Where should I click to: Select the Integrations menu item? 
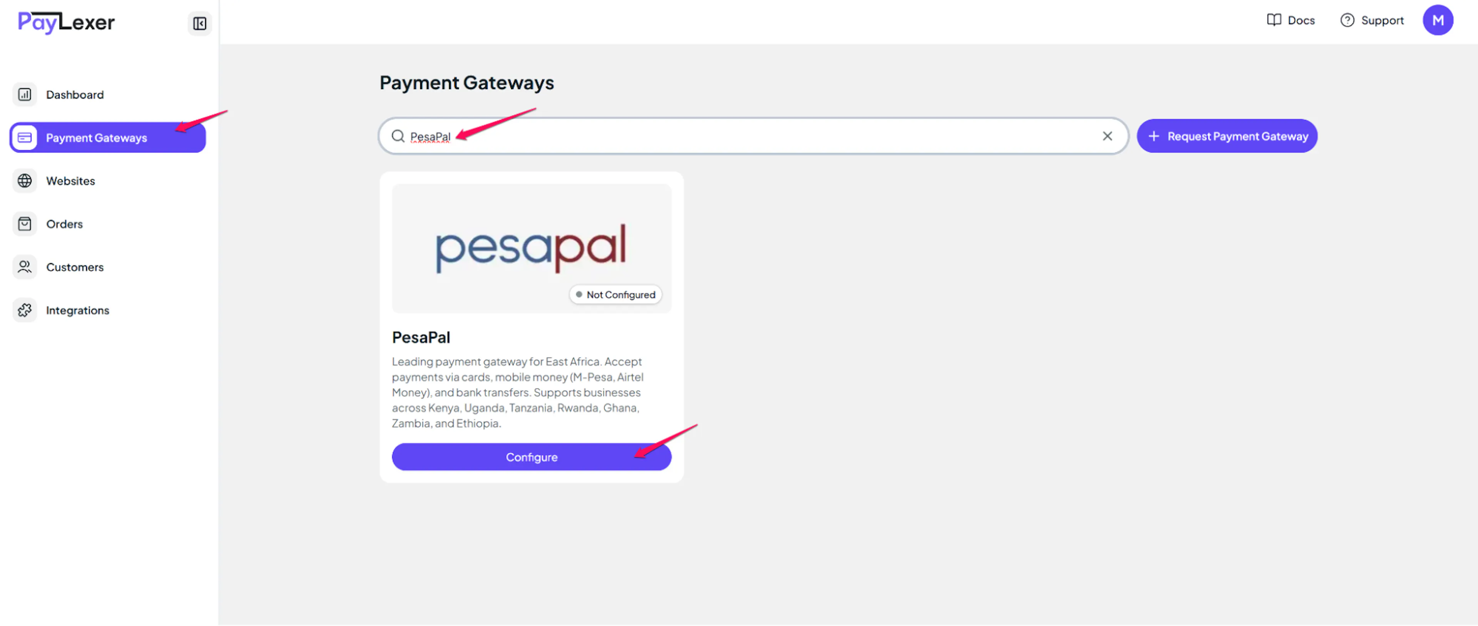coord(77,311)
